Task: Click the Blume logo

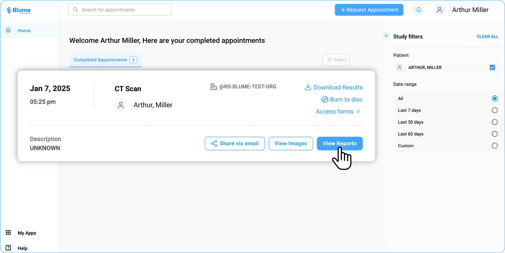Action: click(x=18, y=10)
